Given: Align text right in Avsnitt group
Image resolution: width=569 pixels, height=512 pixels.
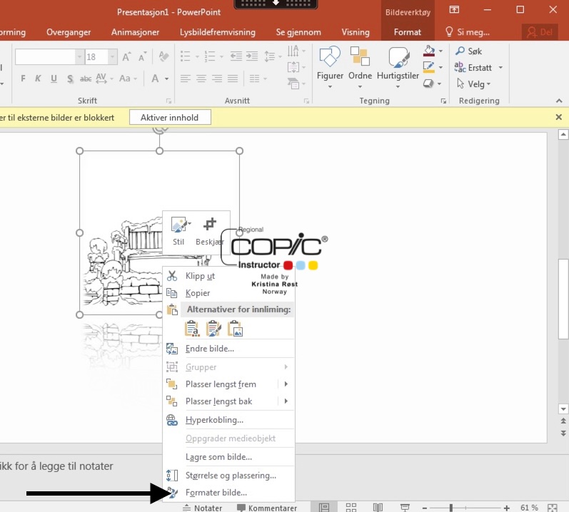Looking at the screenshot, I should 217,78.
